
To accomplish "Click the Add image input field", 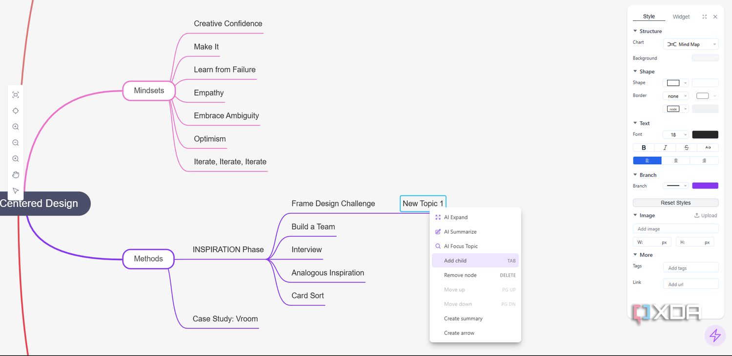I will click(x=676, y=228).
